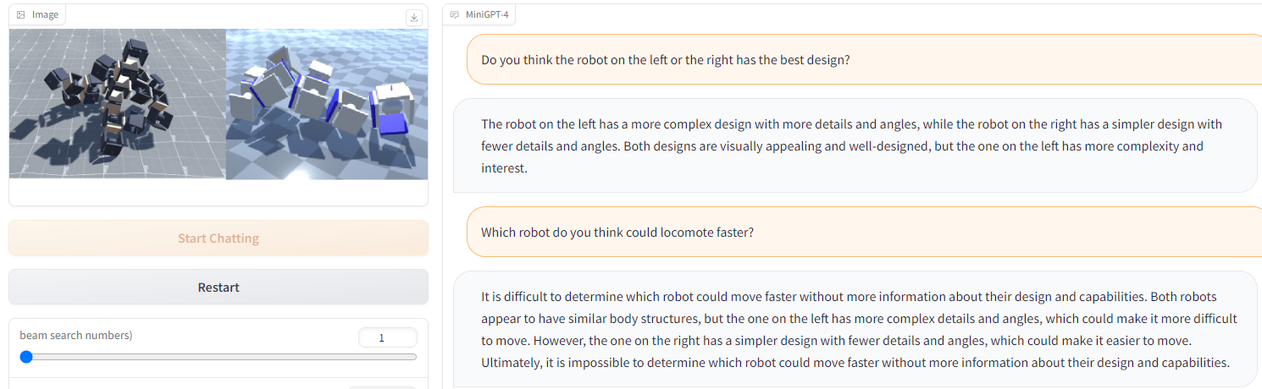The height and width of the screenshot is (389, 1262).
Task: Click the MiniGPT-4 chatbot label text
Action: pos(487,14)
